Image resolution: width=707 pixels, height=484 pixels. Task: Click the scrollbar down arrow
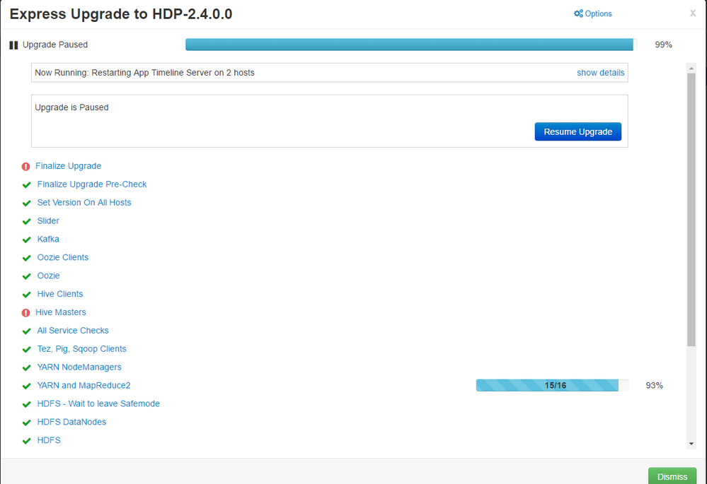(x=691, y=444)
